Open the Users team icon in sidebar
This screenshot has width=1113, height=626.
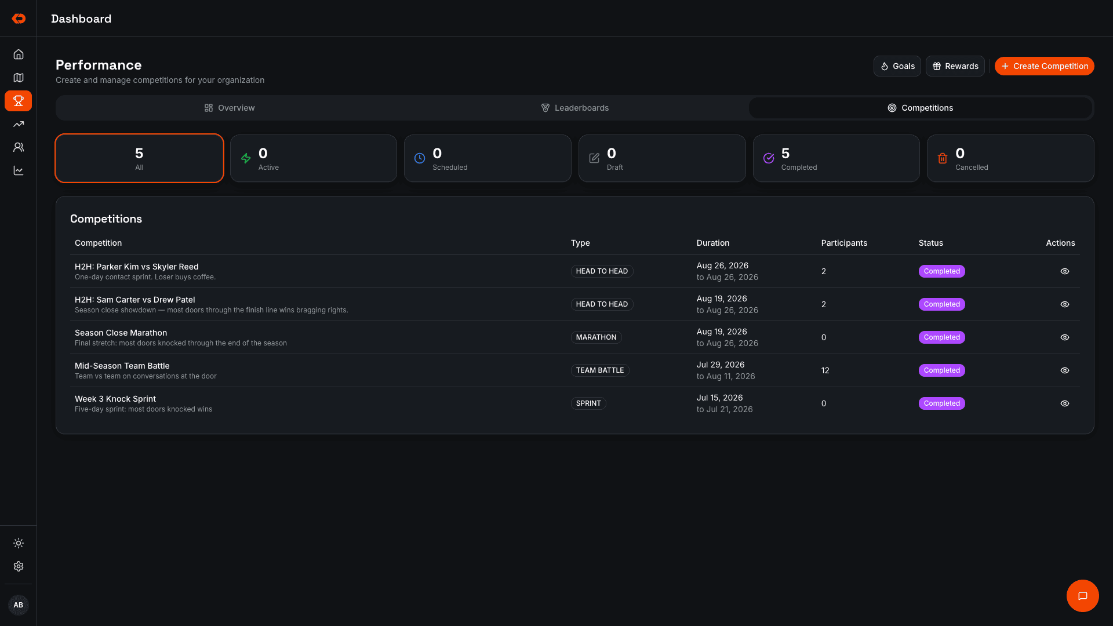tap(19, 147)
